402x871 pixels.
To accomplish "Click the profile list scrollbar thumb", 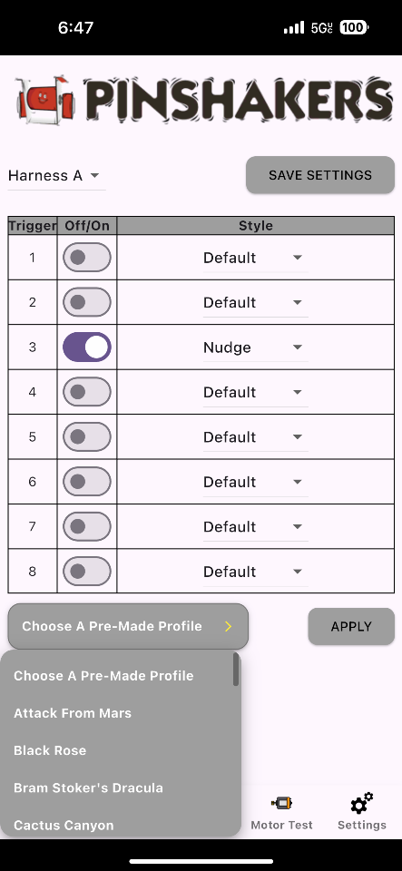I will (x=236, y=670).
